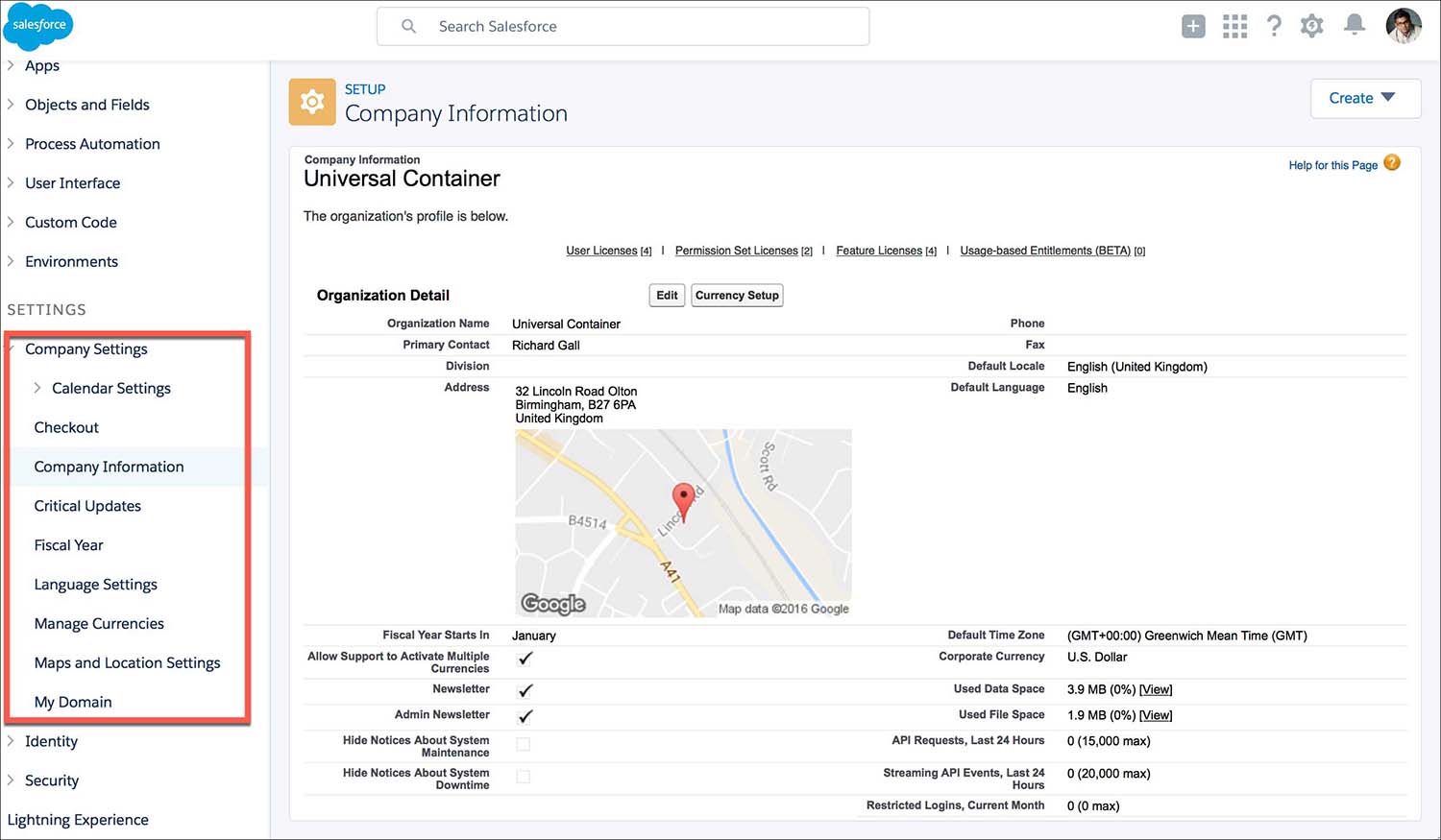Open the App Launcher grid icon

pyautogui.click(x=1234, y=27)
